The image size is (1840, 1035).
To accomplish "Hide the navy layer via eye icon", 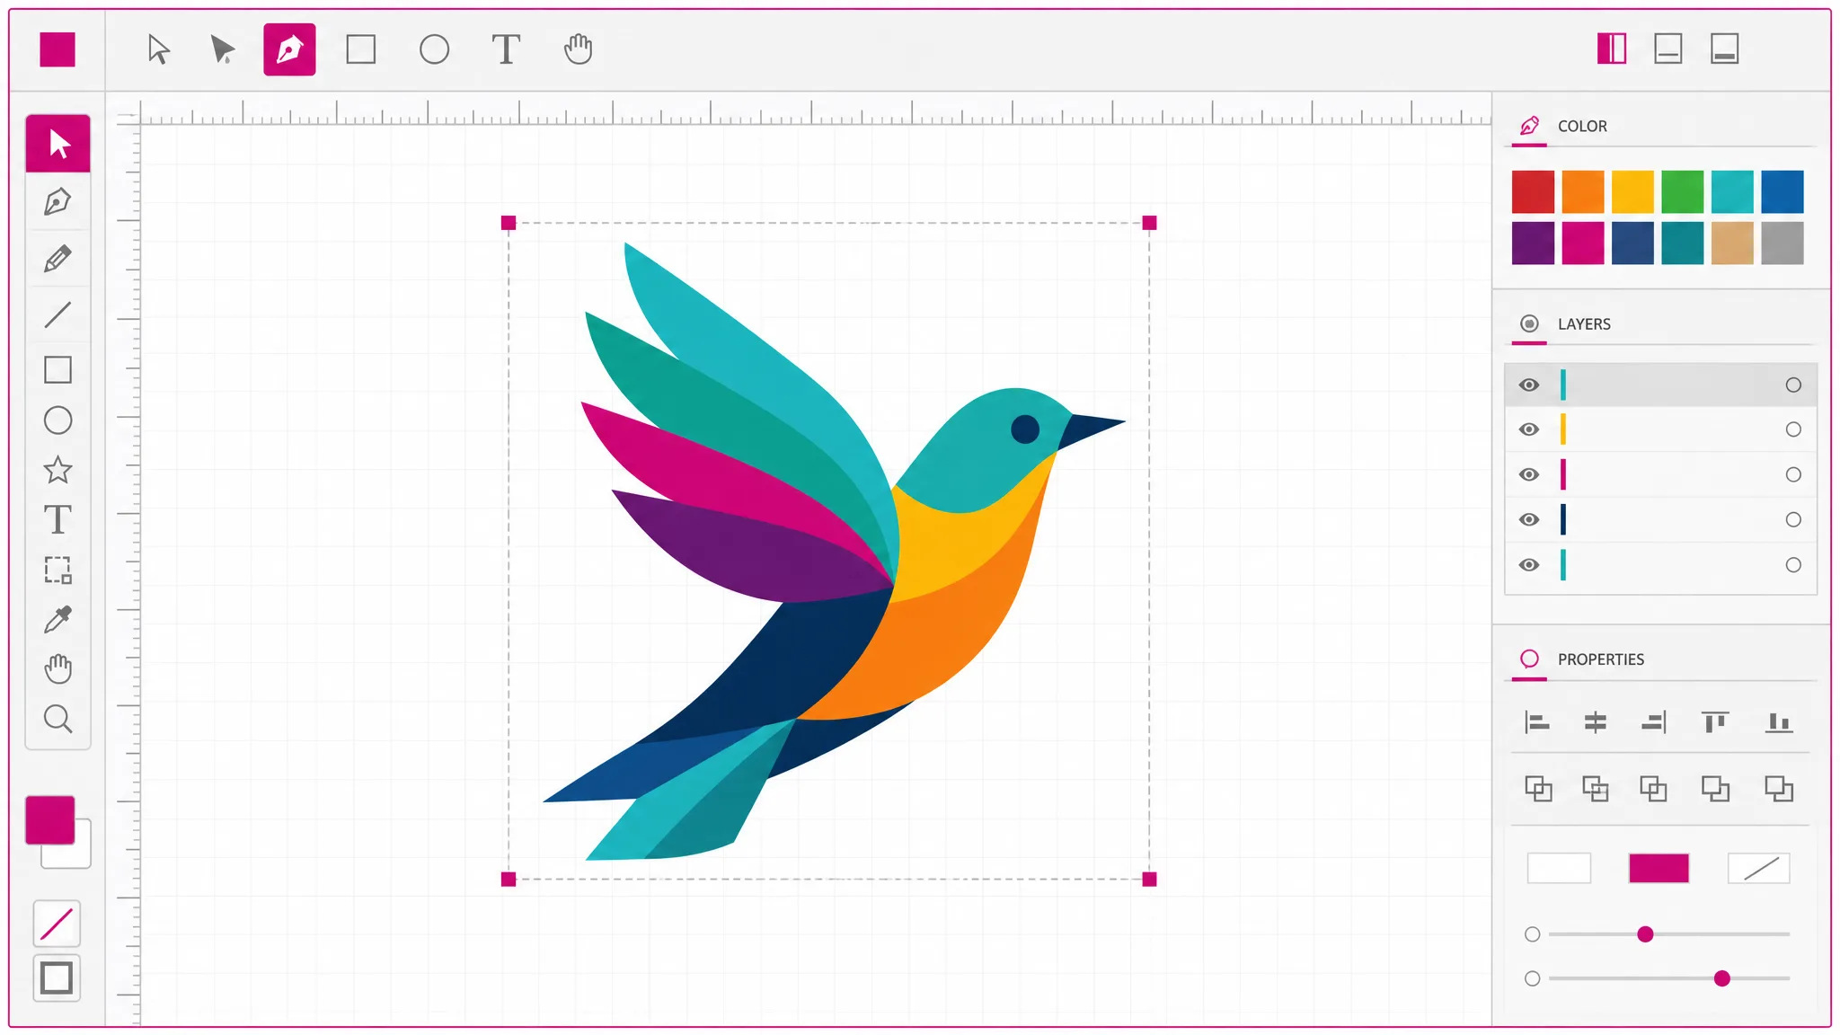I will pyautogui.click(x=1529, y=519).
